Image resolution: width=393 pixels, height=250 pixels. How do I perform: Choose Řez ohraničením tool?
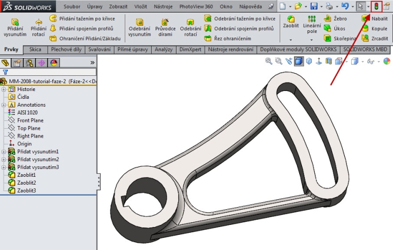click(228, 39)
